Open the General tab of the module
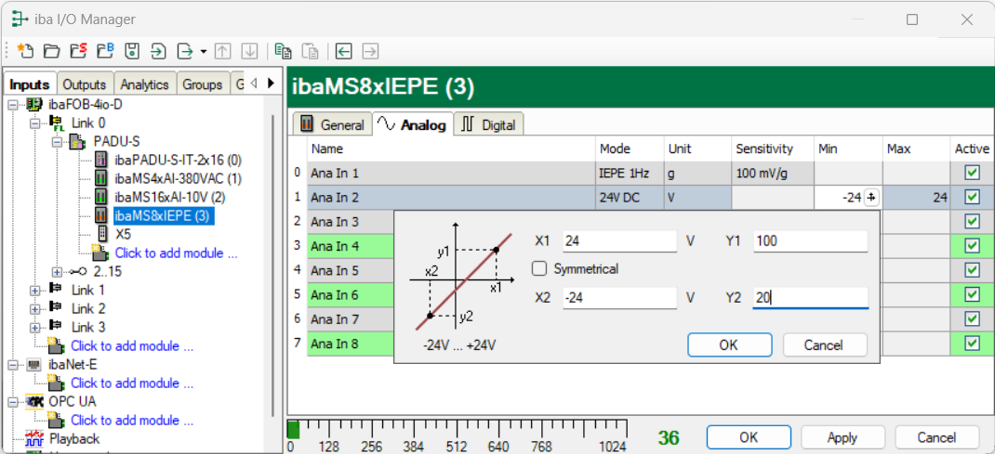 coord(332,124)
